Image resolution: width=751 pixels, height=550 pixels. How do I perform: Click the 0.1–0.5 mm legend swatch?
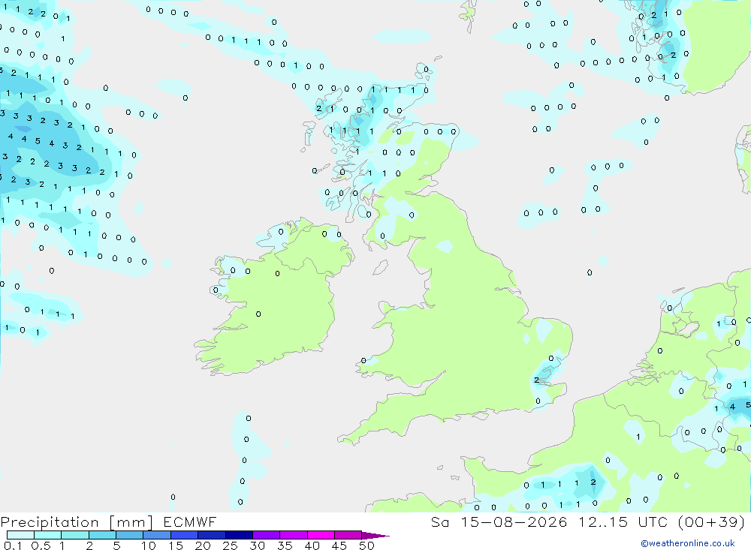pyautogui.click(x=20, y=535)
